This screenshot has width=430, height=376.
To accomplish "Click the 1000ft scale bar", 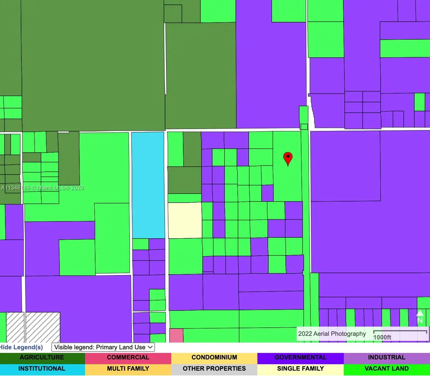I will [x=400, y=334].
